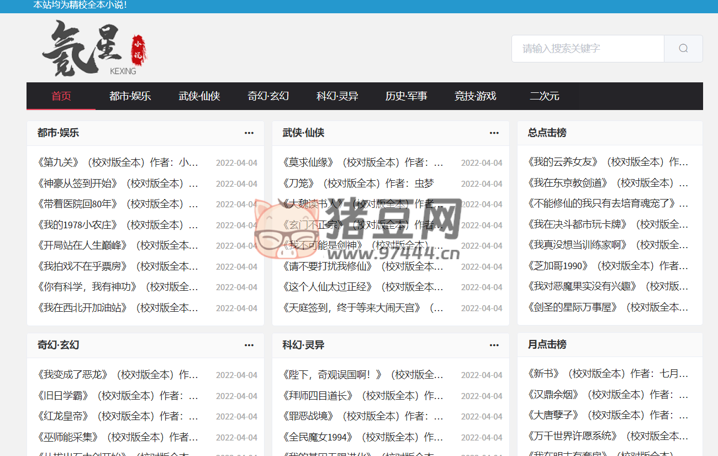Open the more options icon on 科幻·灵异 panel
The image size is (718, 456).
click(x=494, y=344)
